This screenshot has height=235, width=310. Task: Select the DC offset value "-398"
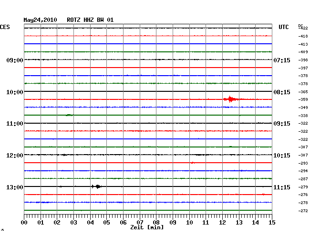[x=303, y=60]
